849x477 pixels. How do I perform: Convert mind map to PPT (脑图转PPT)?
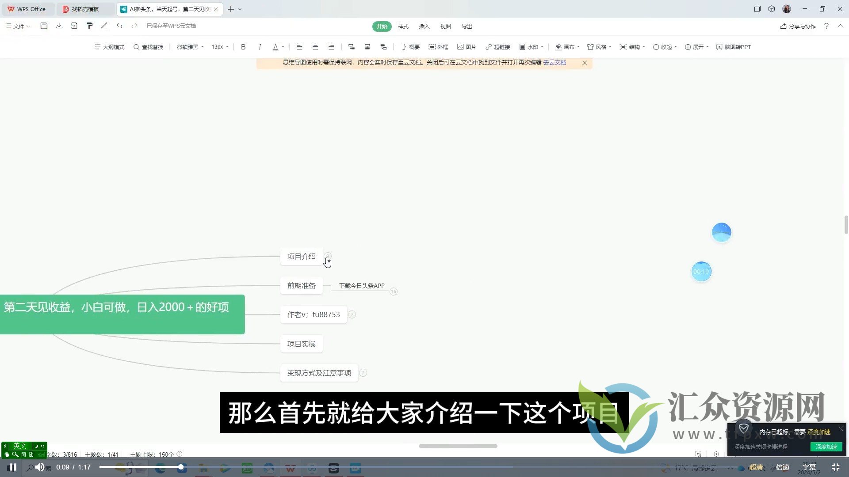click(x=733, y=47)
